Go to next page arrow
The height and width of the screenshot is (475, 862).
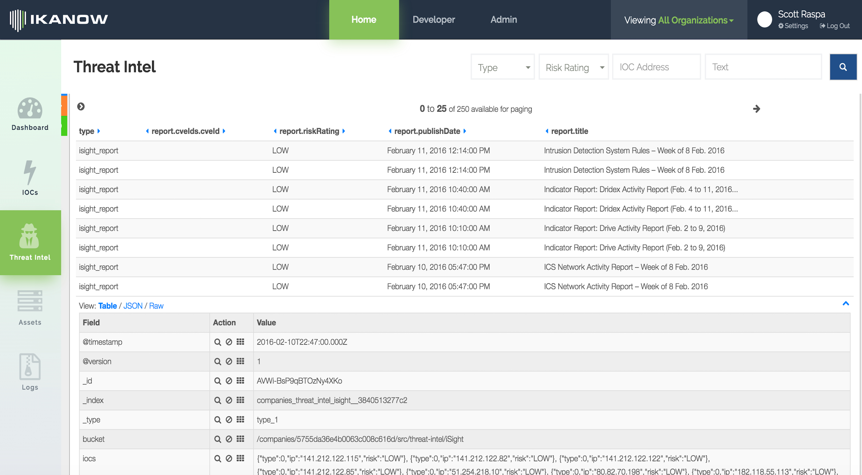tap(757, 109)
